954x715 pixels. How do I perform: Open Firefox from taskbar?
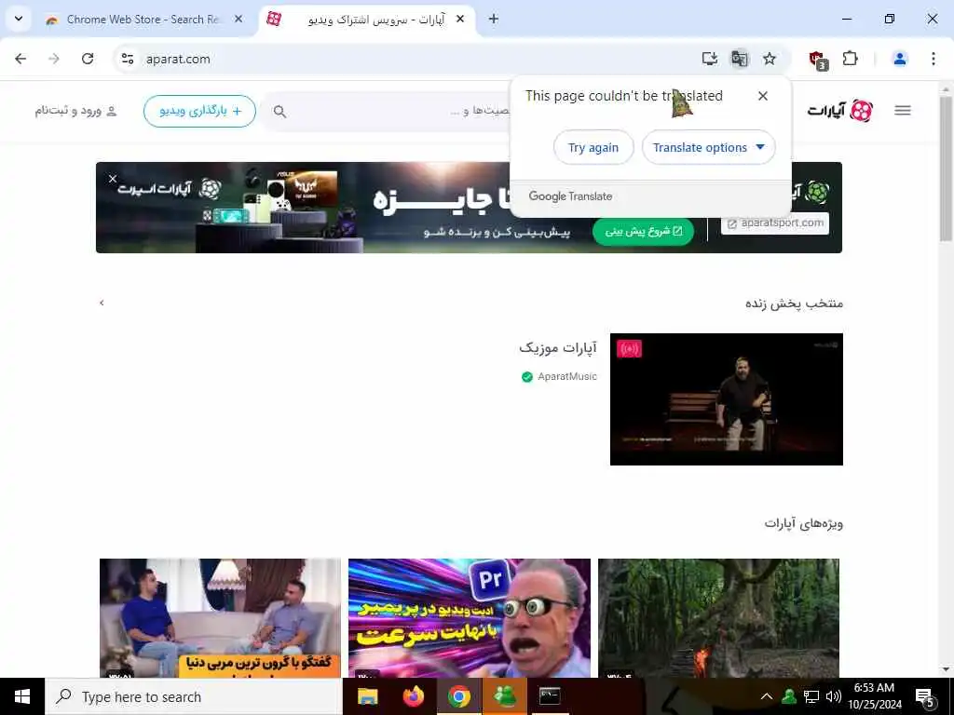coord(413,696)
